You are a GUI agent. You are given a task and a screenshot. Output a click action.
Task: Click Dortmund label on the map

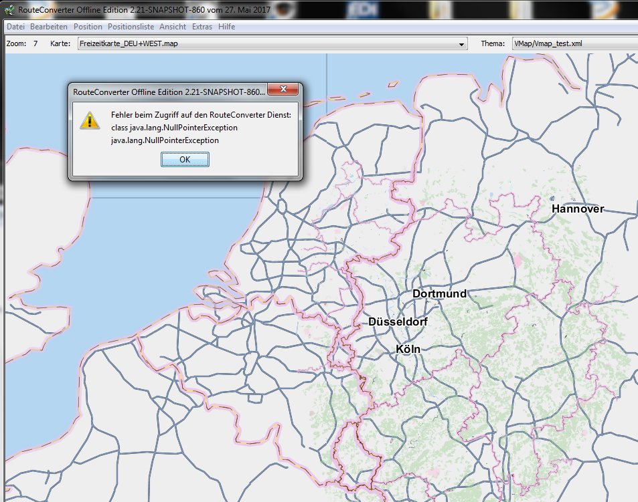click(x=439, y=294)
